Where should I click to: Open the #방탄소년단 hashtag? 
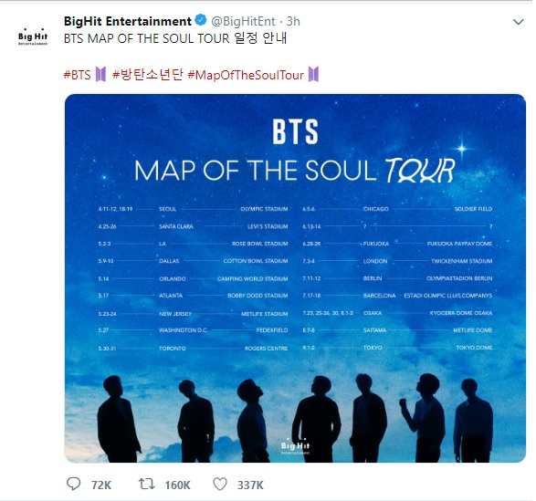tap(147, 74)
